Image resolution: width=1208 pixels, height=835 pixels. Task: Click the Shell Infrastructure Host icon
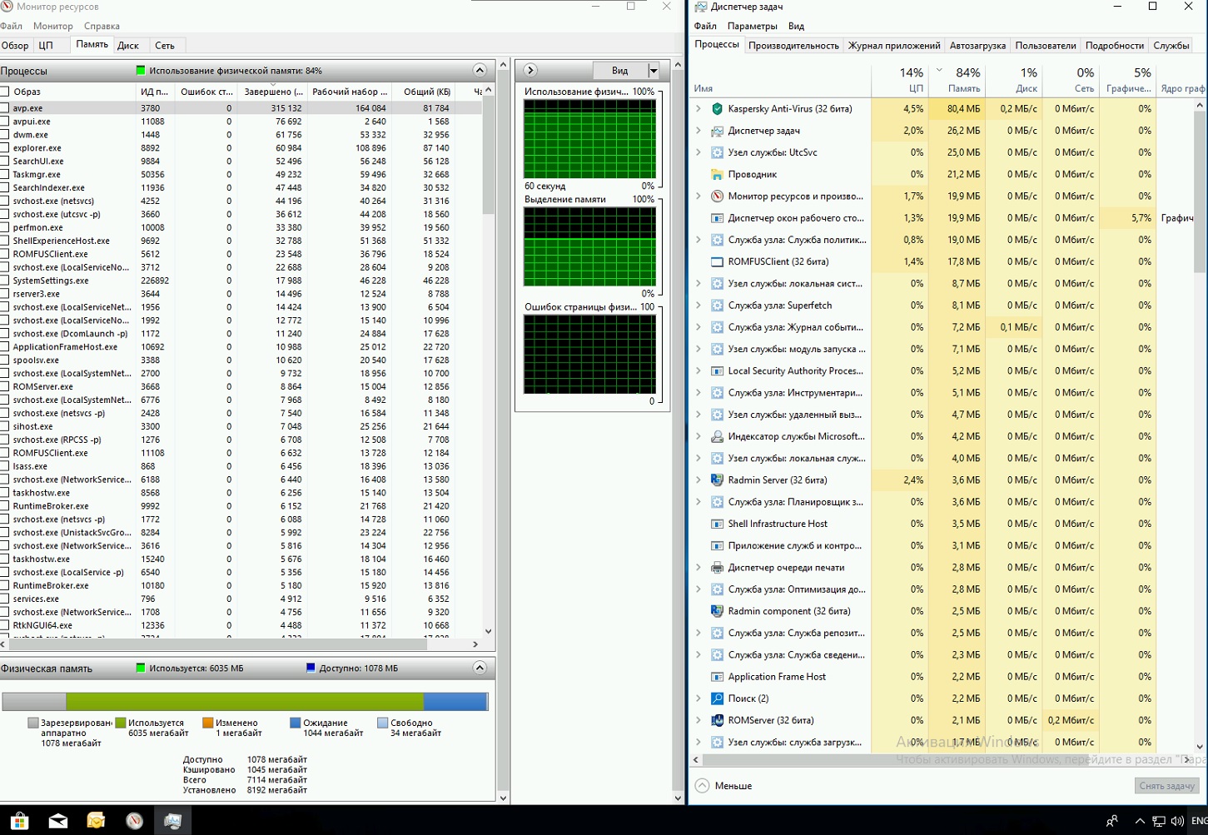click(717, 524)
